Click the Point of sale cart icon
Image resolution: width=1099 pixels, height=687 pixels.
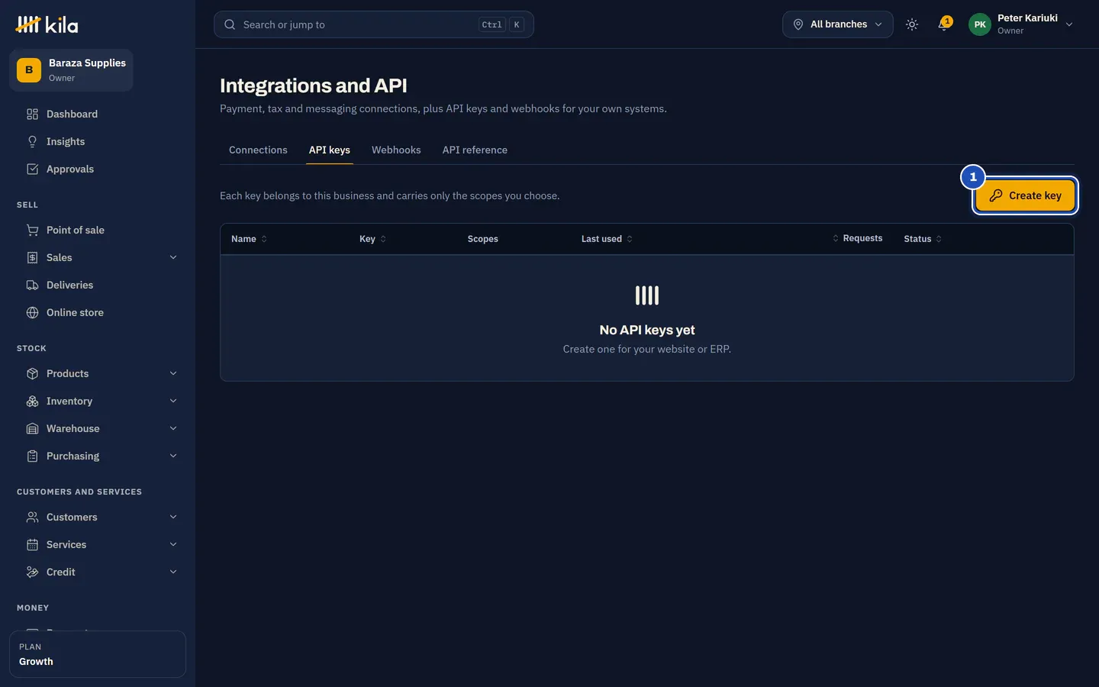[x=32, y=230]
